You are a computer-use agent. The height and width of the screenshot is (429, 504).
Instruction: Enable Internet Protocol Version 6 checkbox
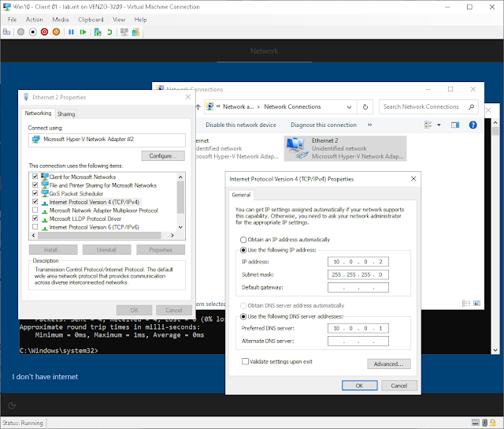[x=35, y=226]
